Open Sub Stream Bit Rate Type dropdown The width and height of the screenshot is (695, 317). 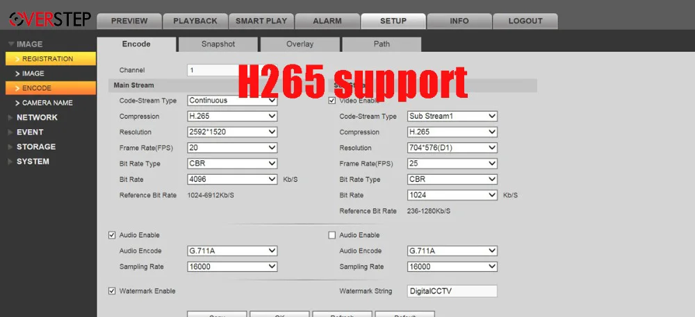click(x=452, y=180)
